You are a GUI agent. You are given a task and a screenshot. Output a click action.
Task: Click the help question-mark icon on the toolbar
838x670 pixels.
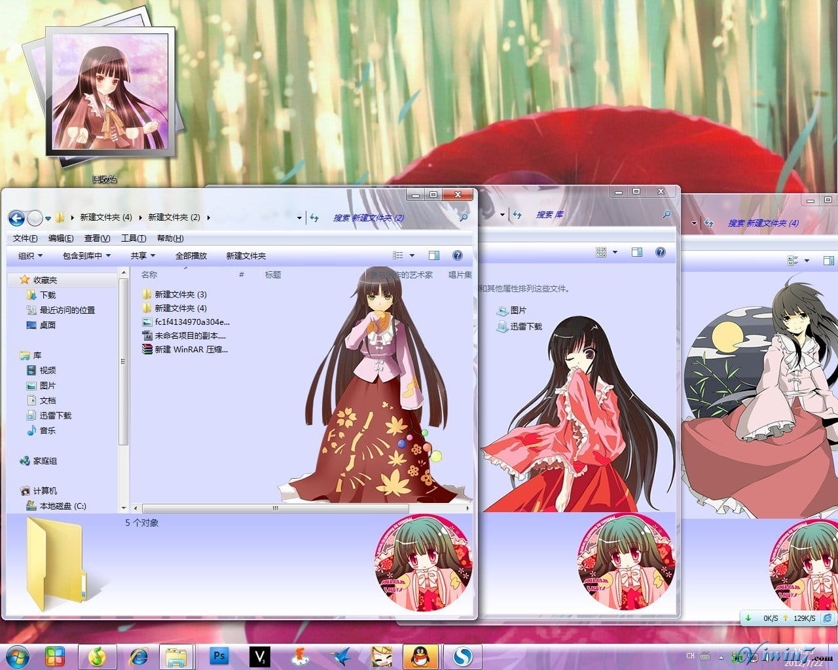[458, 255]
